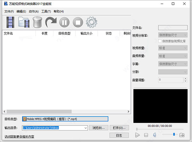
Task: Play the preview video
Action: [138, 135]
